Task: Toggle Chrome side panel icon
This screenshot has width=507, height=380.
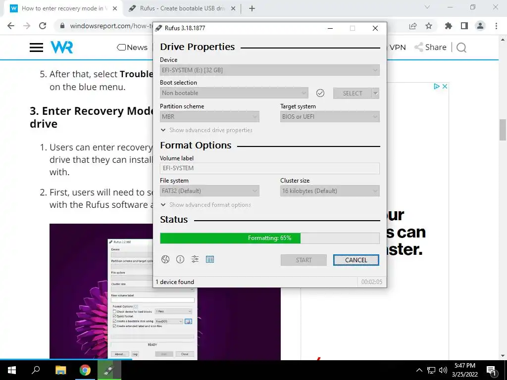Action: [464, 26]
